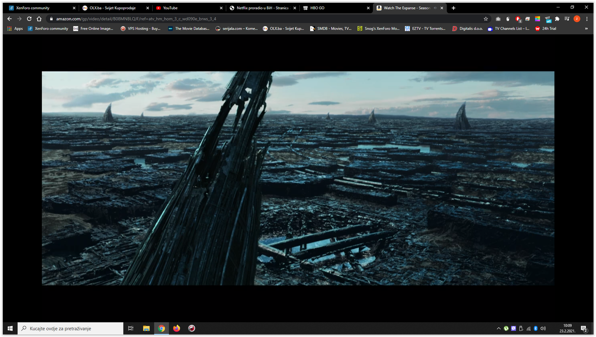Open the serijala.com bookmark
This screenshot has width=596, height=337.
coord(237,28)
